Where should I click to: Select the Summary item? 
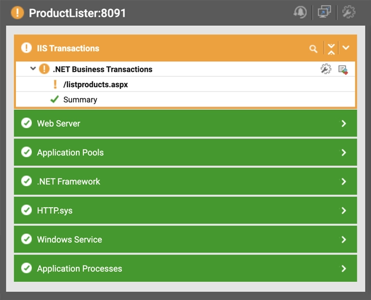coord(80,100)
